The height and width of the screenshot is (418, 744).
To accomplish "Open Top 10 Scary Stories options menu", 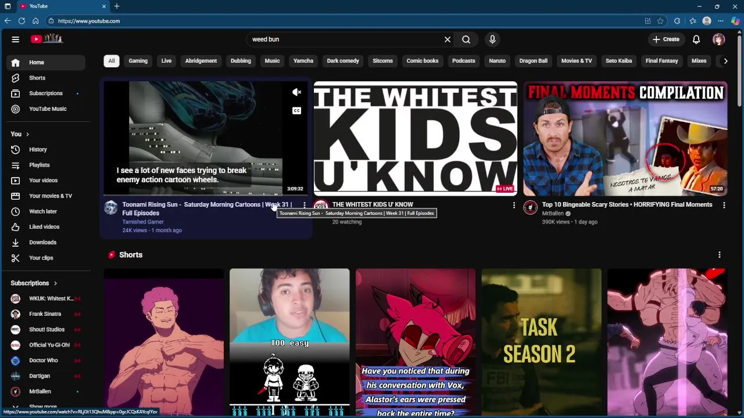I will (724, 206).
